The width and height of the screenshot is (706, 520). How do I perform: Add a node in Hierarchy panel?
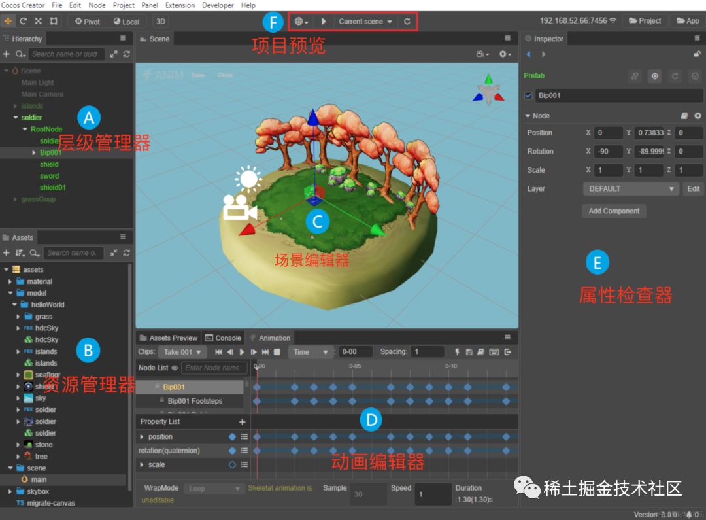tap(7, 54)
